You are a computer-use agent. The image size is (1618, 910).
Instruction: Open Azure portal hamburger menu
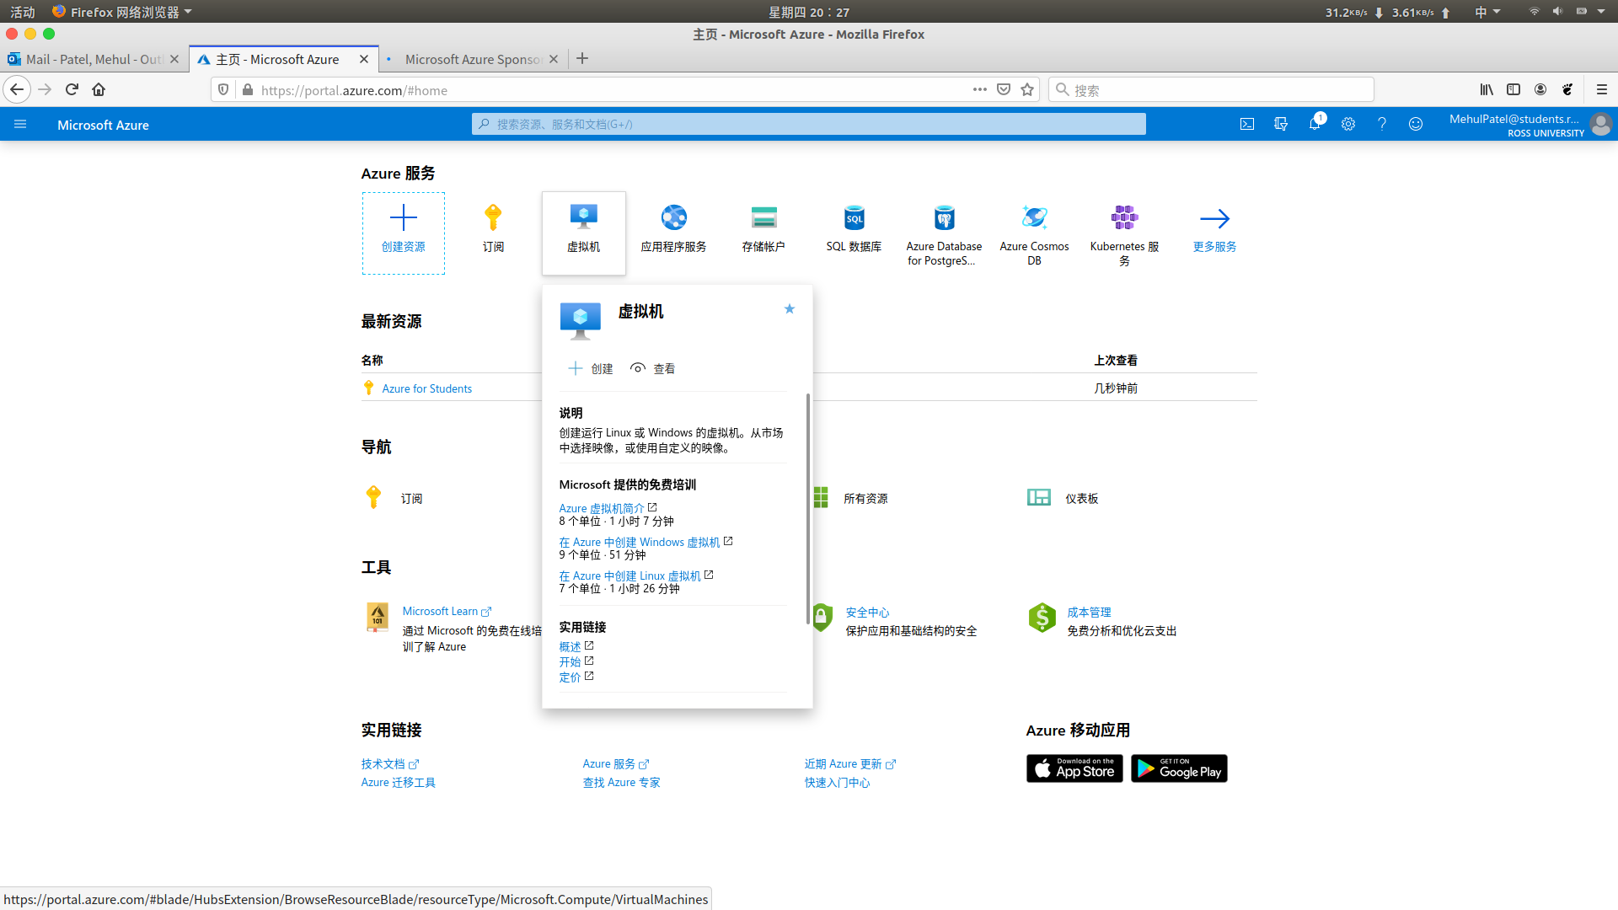(x=20, y=124)
